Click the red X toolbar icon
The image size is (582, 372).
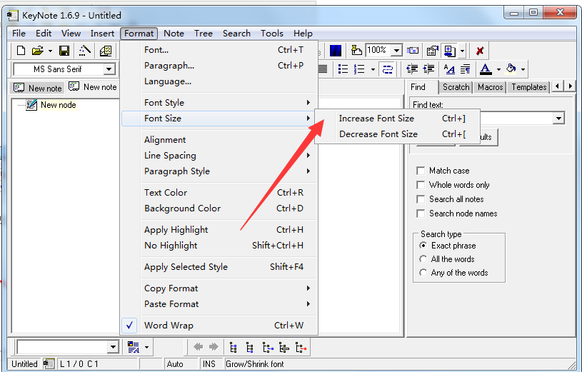(480, 51)
